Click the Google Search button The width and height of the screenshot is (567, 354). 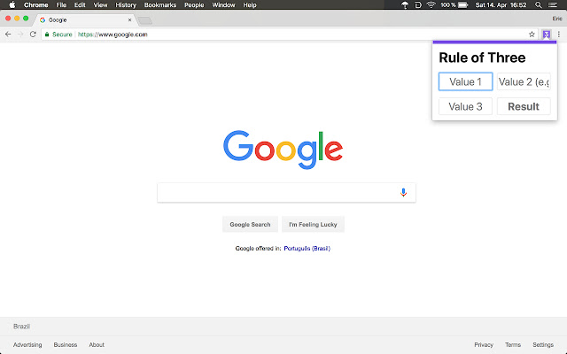[250, 224]
